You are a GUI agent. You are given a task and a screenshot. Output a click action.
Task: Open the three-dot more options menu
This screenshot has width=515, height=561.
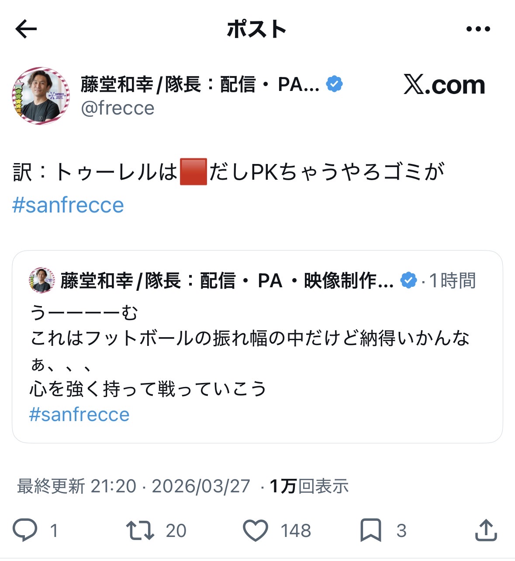pyautogui.click(x=478, y=29)
